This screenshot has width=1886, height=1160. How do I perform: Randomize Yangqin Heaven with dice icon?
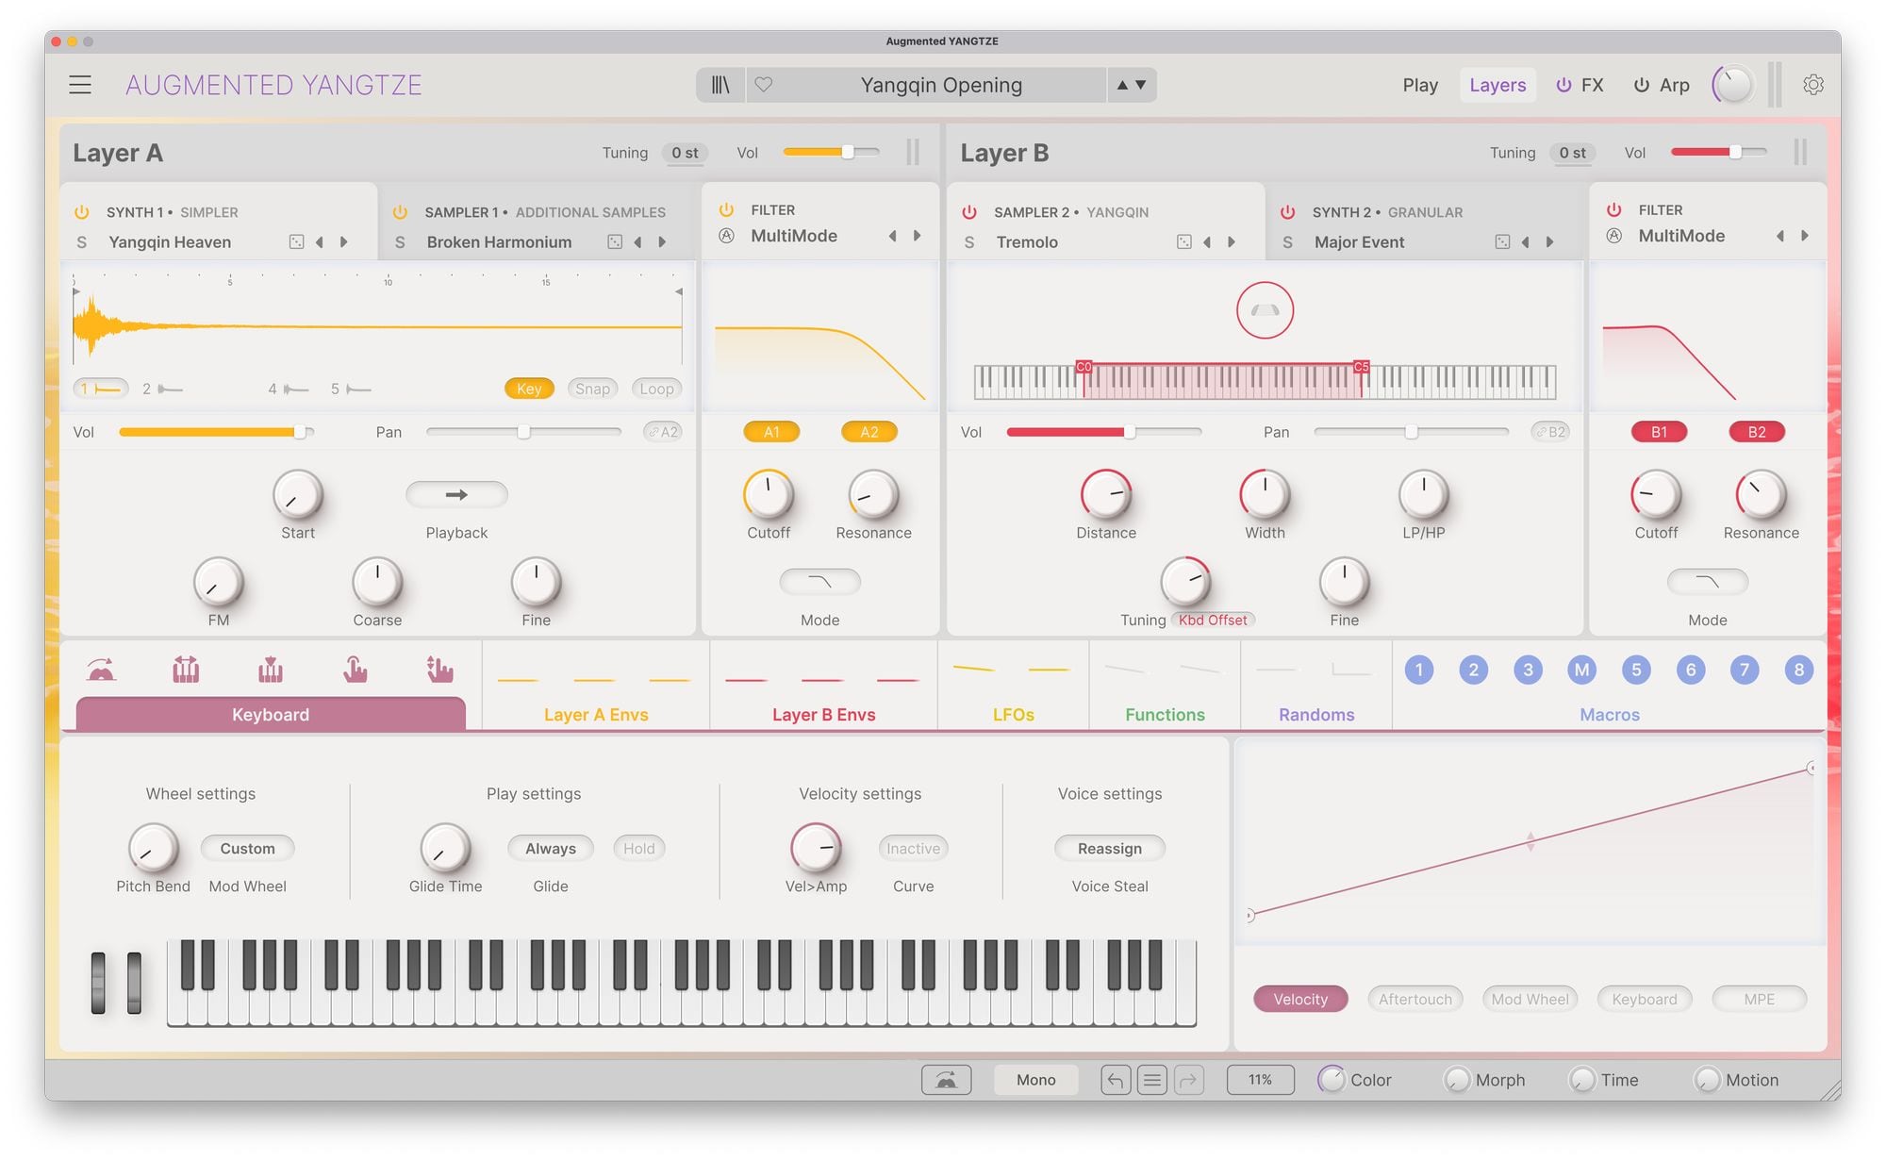[296, 242]
